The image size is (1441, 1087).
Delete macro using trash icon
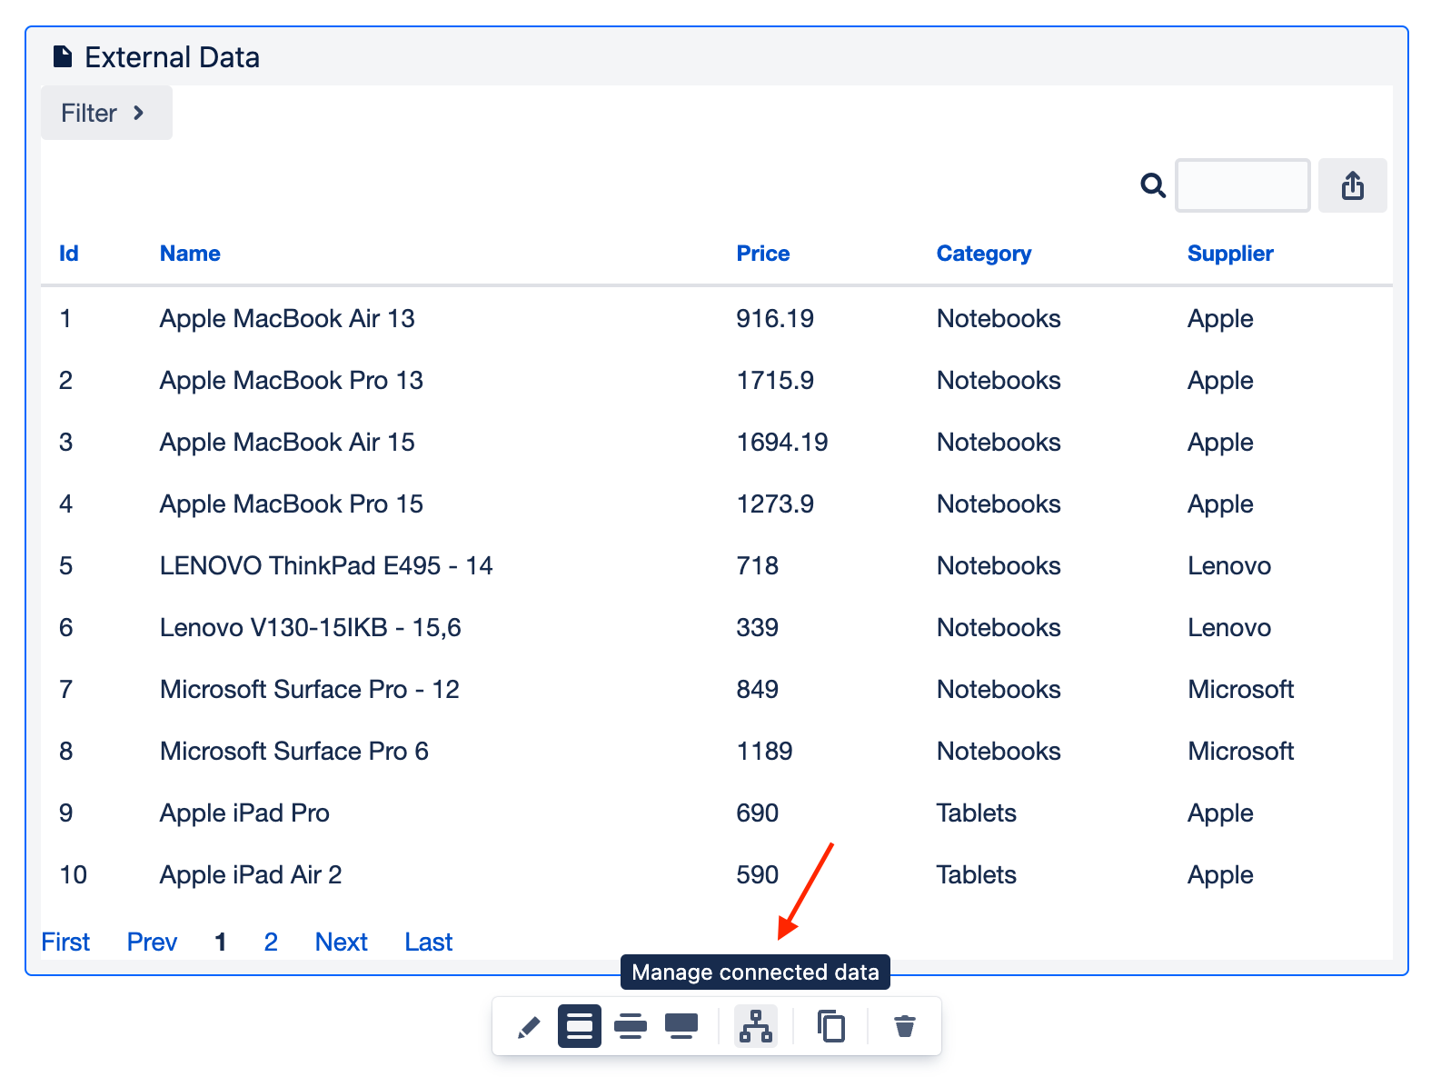point(904,1027)
